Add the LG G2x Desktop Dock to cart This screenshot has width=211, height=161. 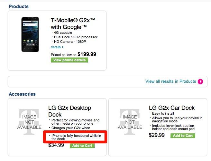coord(82,146)
